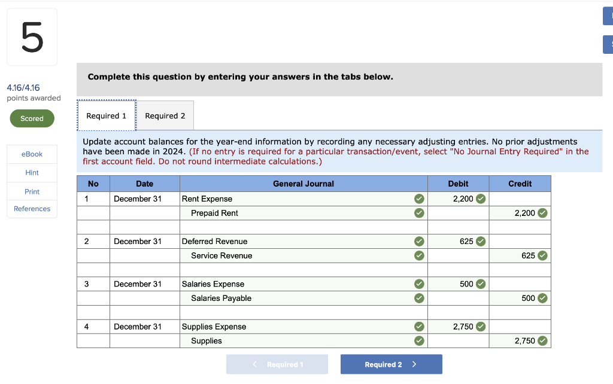The image size is (613, 384).
Task: Open the Print option
Action: coord(32,190)
